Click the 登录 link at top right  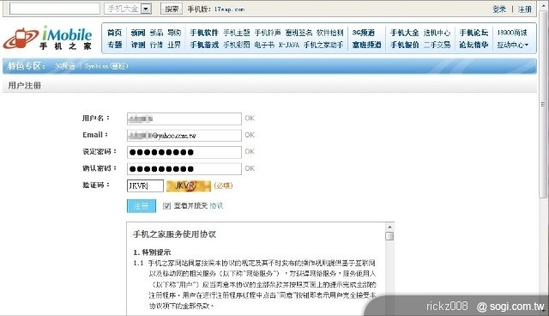coord(499,9)
